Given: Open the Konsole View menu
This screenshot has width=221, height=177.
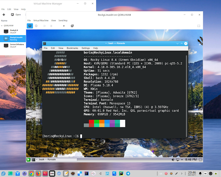Looking at the screenshot, I should [x=61, y=48].
